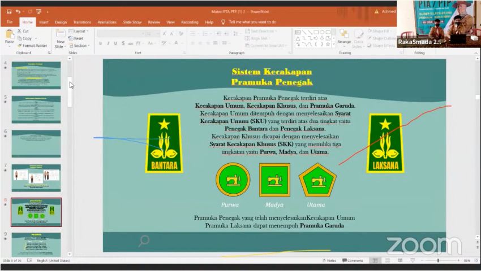Toggle Normal view in status bar
Viewport: 481px width, 271px height.
click(x=374, y=260)
